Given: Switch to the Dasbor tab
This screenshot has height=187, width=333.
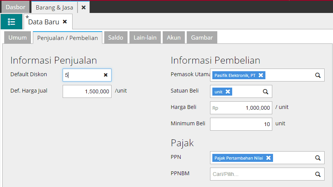Looking at the screenshot, I should [x=16, y=7].
